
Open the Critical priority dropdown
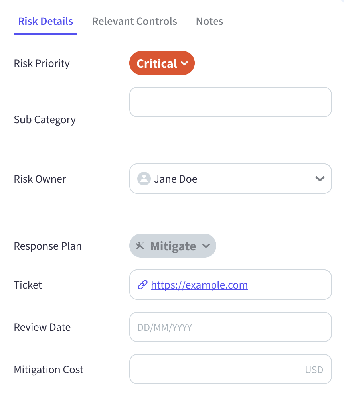[162, 63]
